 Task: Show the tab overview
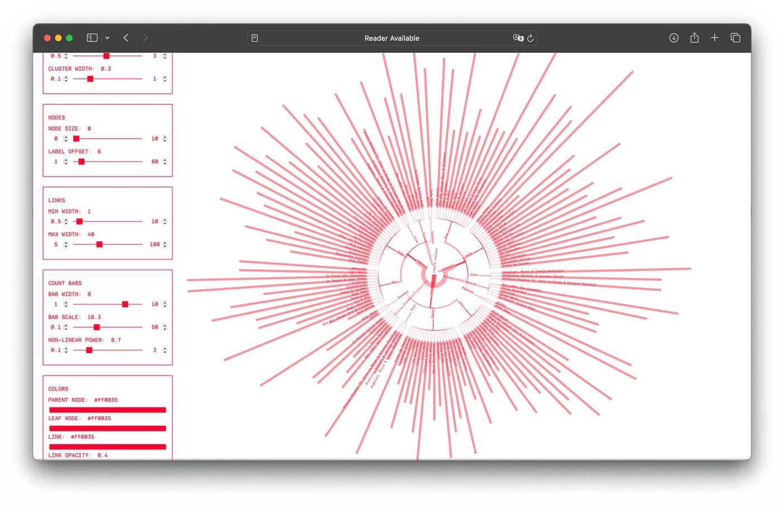click(x=735, y=37)
